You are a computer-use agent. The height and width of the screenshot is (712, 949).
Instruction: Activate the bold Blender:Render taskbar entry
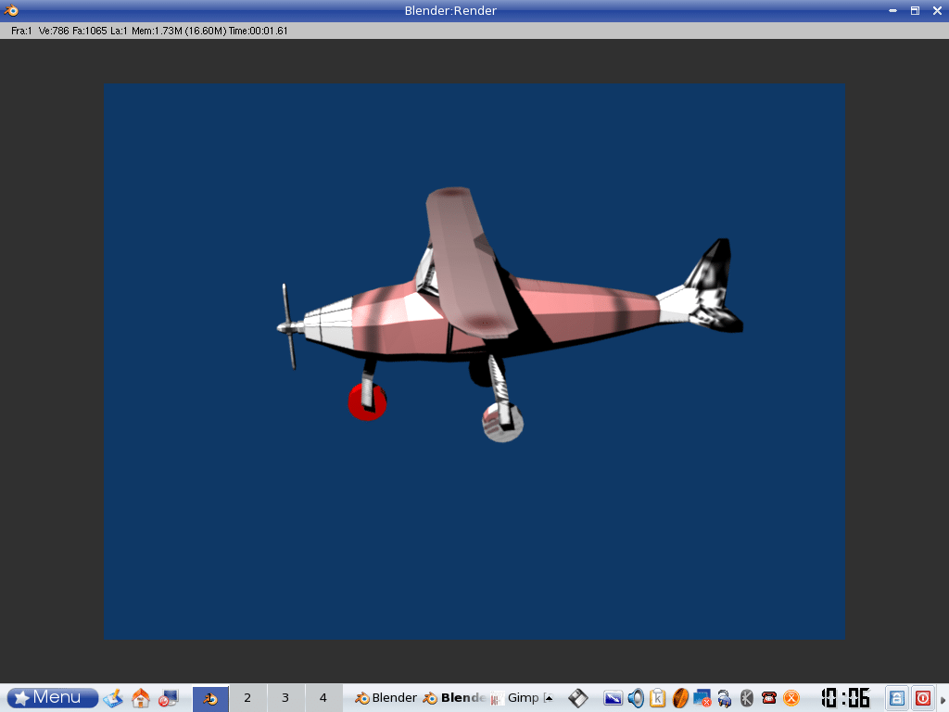point(454,698)
